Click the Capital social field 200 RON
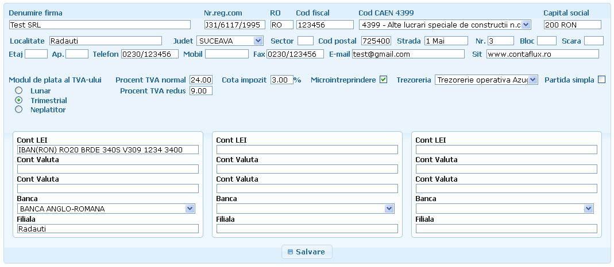Viewport: 614px width, 267px height. pyautogui.click(x=572, y=25)
